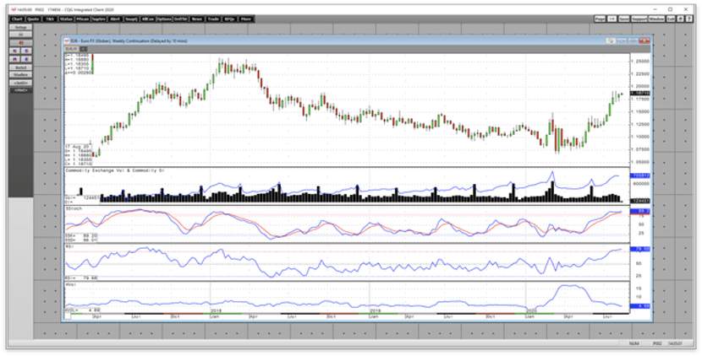Click the CQG application logo in title bar
The height and width of the screenshot is (356, 702).
(13, 9)
